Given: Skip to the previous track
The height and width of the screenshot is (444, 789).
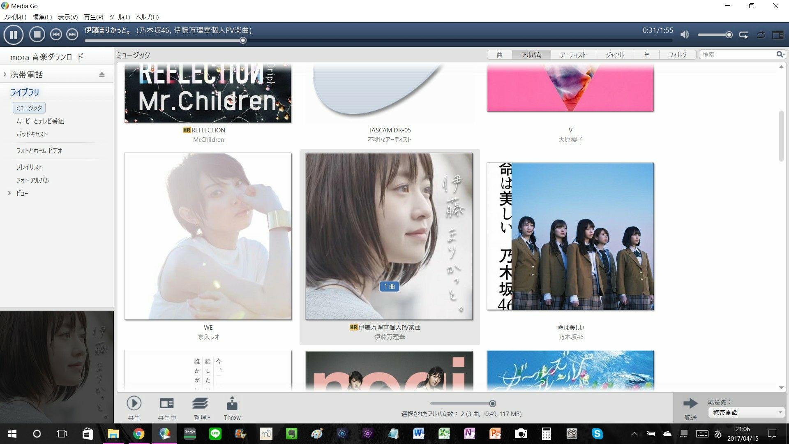Looking at the screenshot, I should [x=56, y=35].
